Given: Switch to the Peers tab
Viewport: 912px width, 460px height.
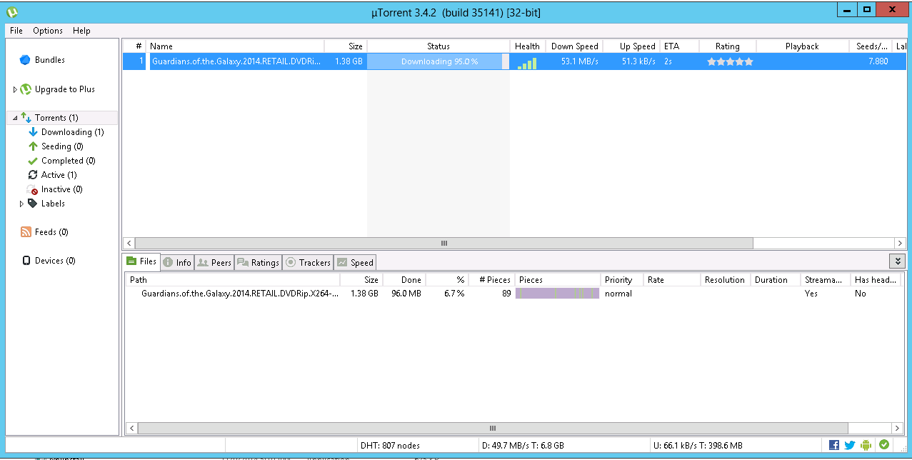Looking at the screenshot, I should click(214, 262).
